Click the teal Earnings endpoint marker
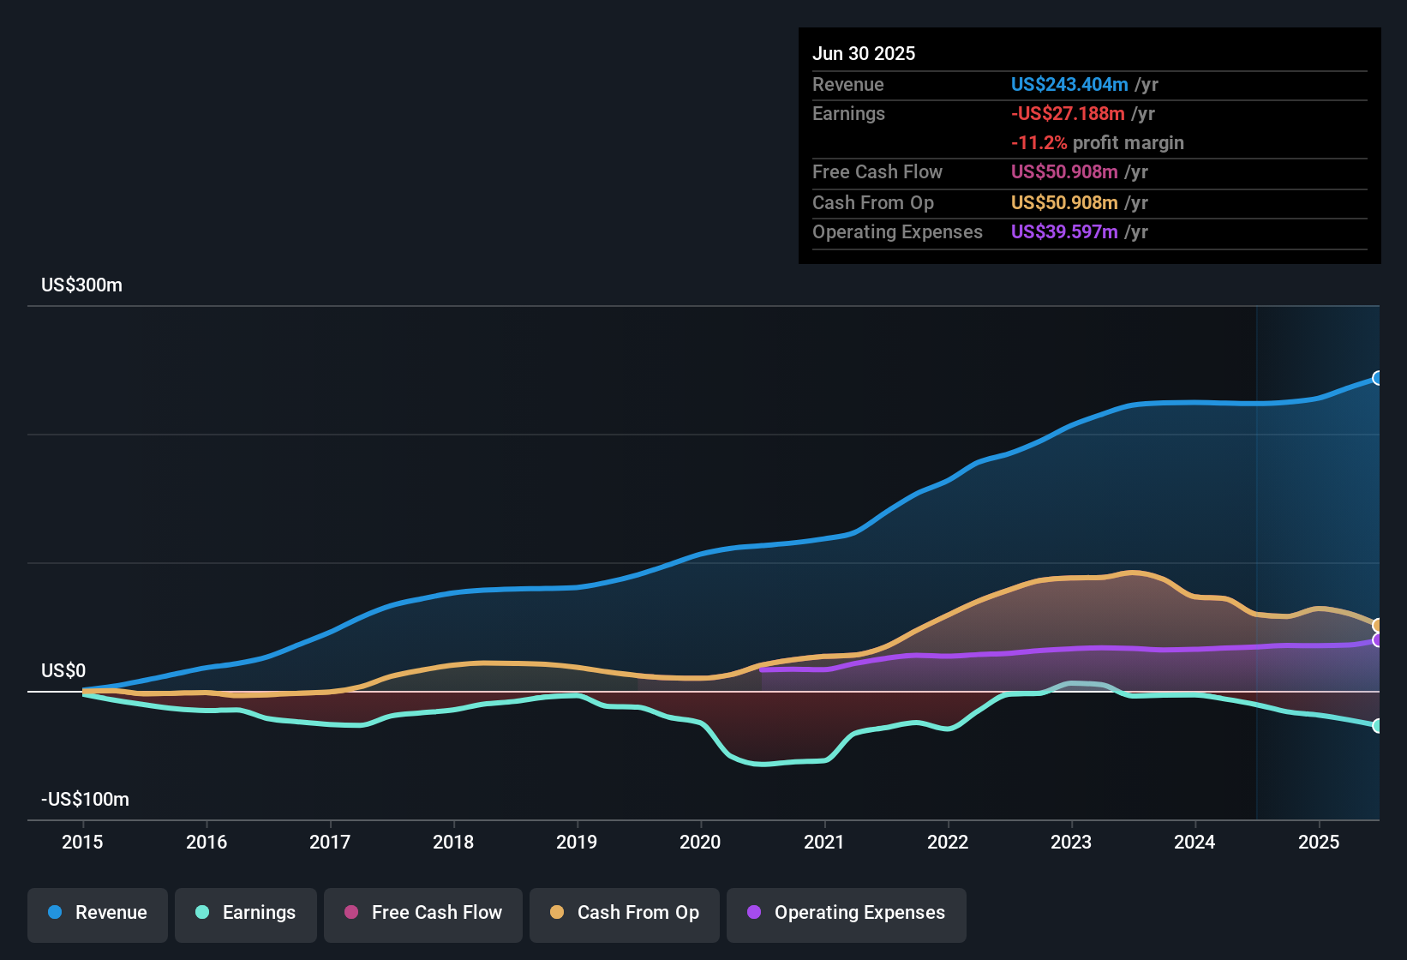The height and width of the screenshot is (960, 1407). tap(1377, 726)
